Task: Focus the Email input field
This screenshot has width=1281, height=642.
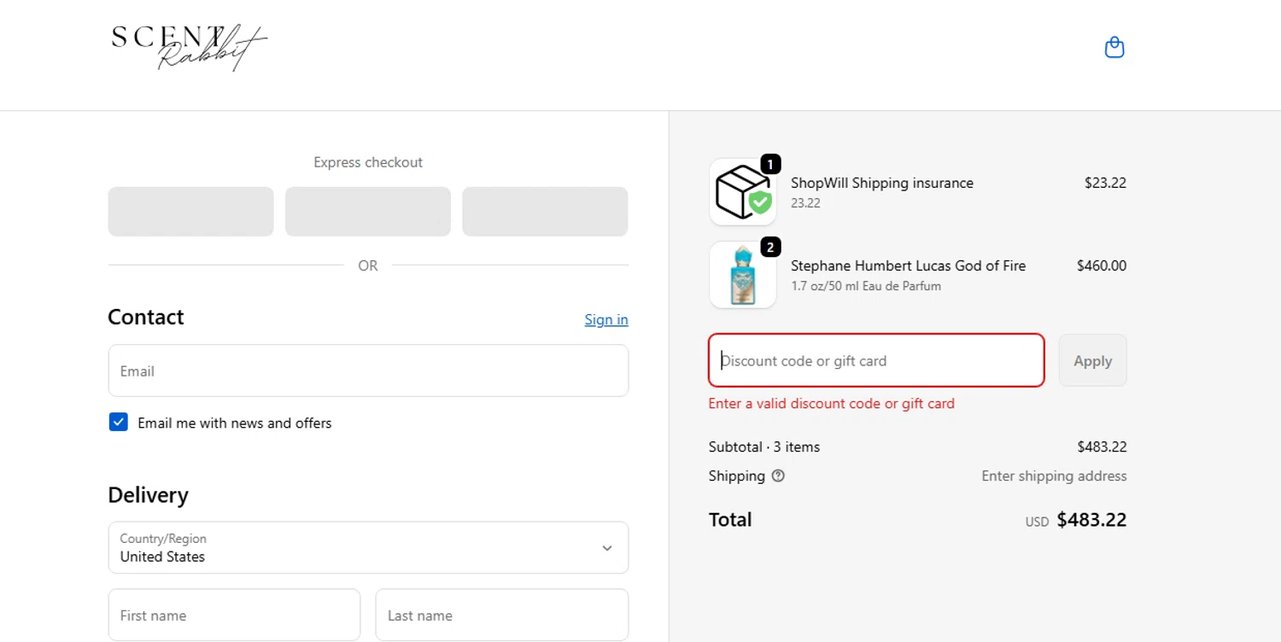Action: point(368,371)
